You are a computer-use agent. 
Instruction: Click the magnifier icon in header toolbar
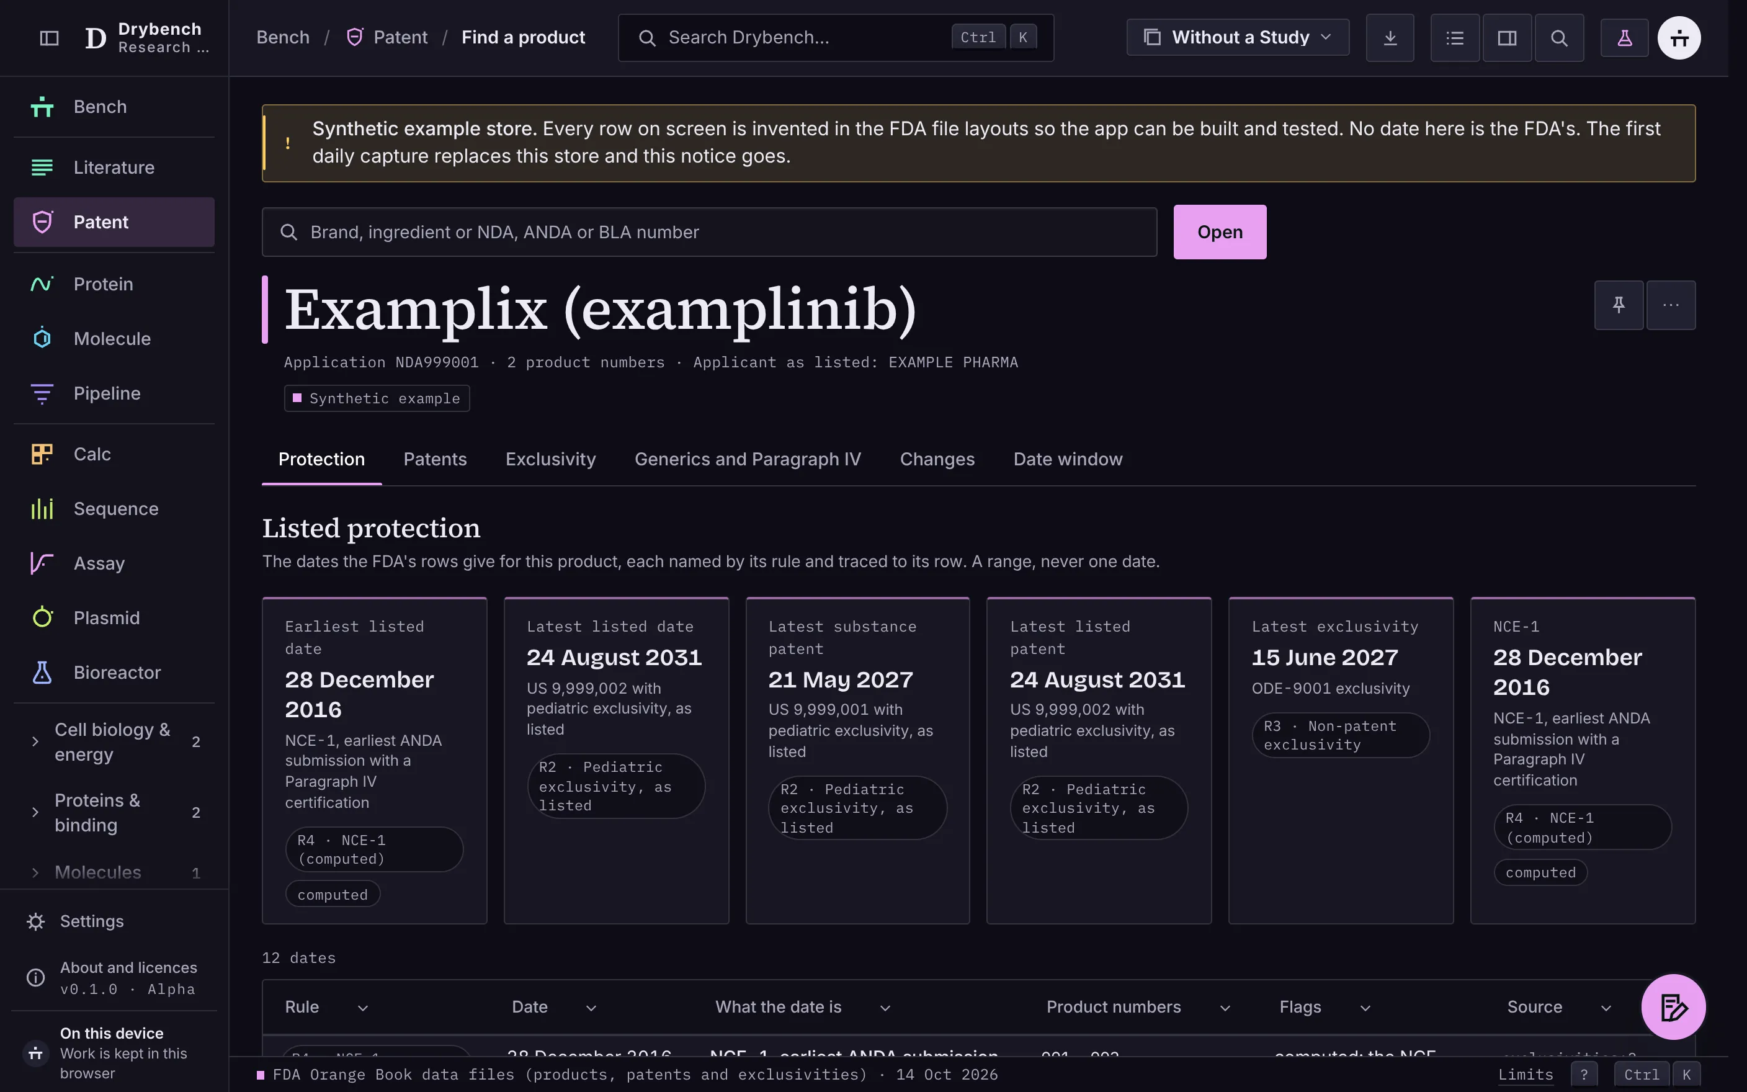pos(1558,38)
